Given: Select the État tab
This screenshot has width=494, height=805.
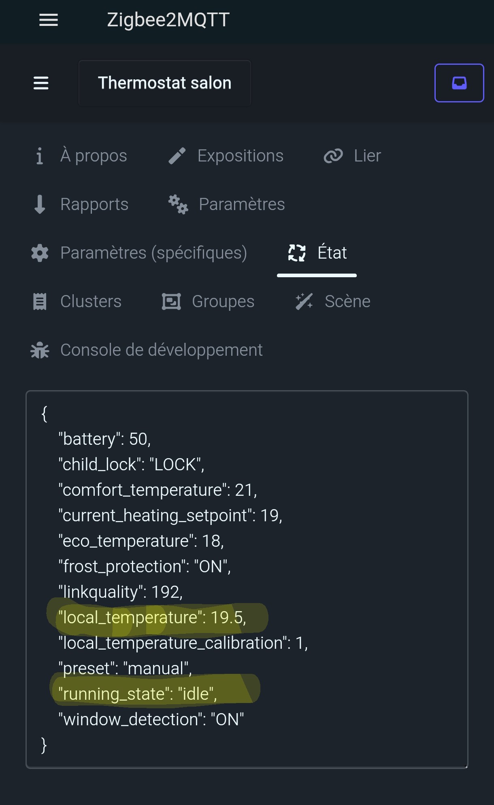Looking at the screenshot, I should [332, 253].
